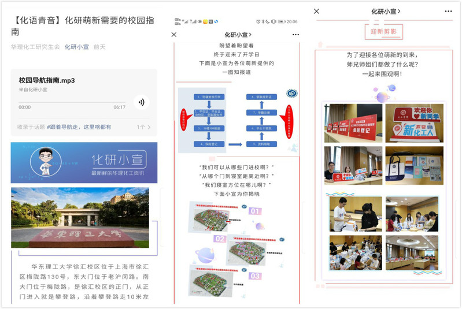Tap the 华理化工研究生会 author name
This screenshot has height=309, width=462.
tap(35, 47)
